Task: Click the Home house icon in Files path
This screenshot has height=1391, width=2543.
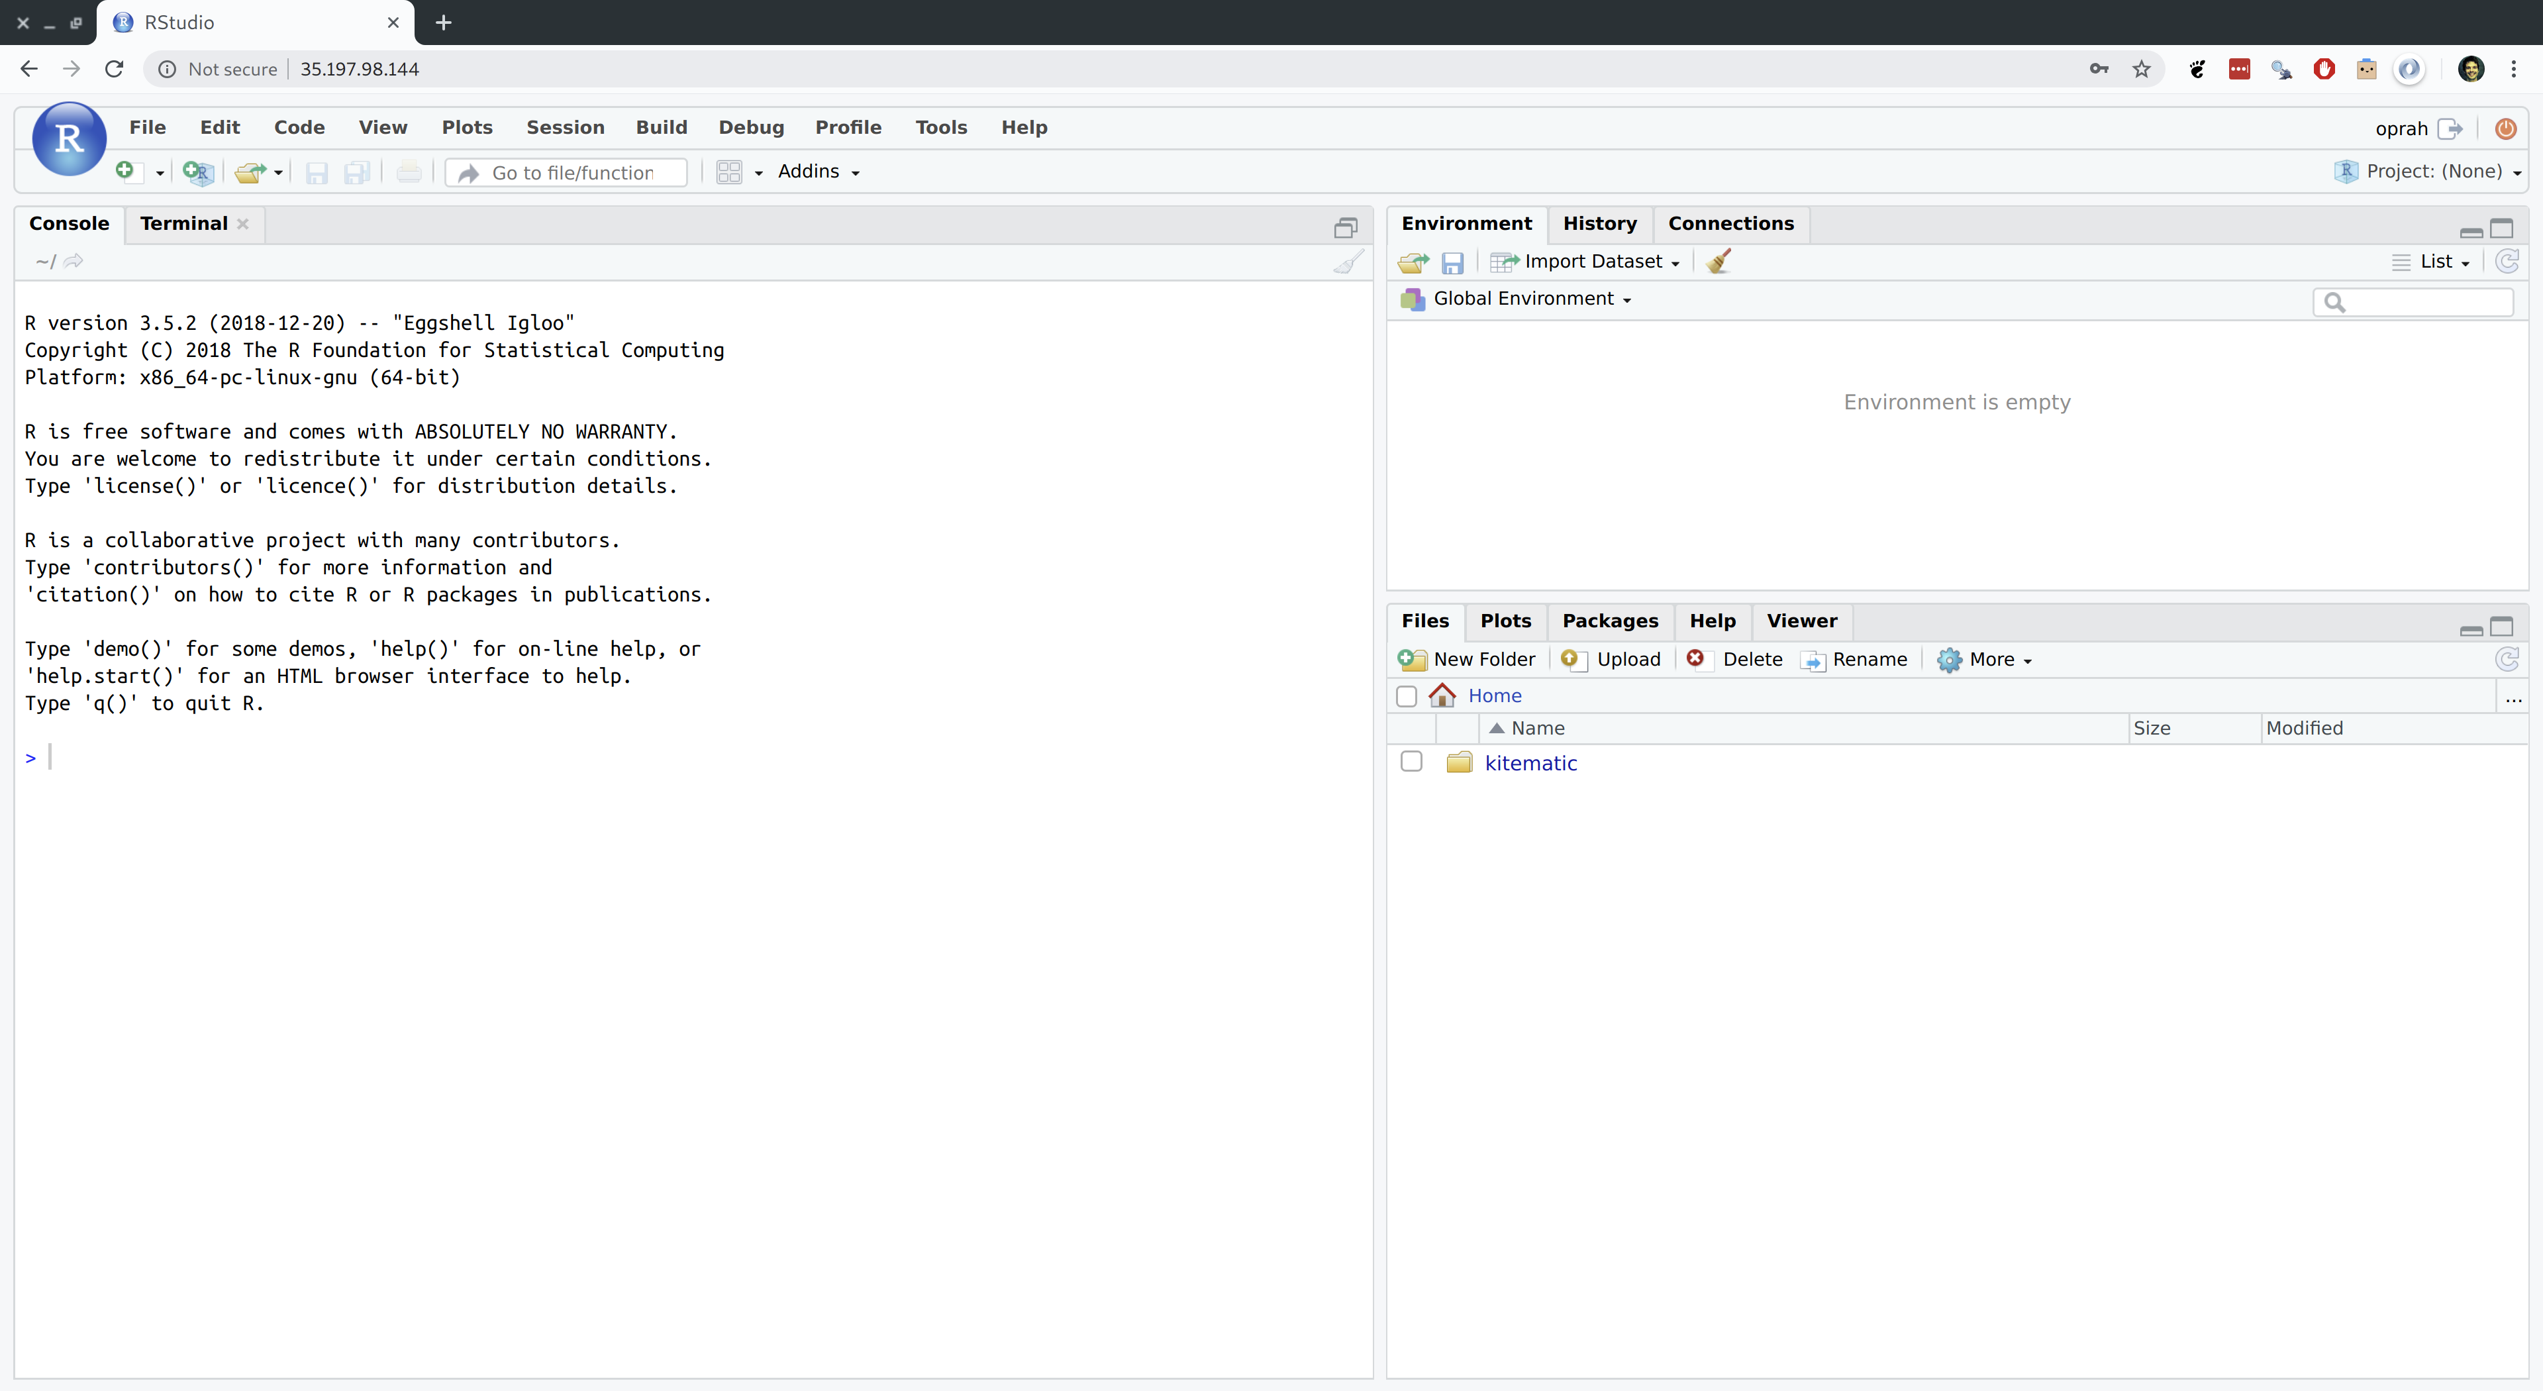Action: pos(1442,695)
